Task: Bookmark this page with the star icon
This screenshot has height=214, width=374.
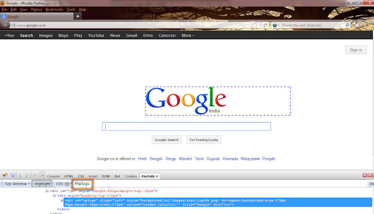Action: pyautogui.click(x=255, y=25)
